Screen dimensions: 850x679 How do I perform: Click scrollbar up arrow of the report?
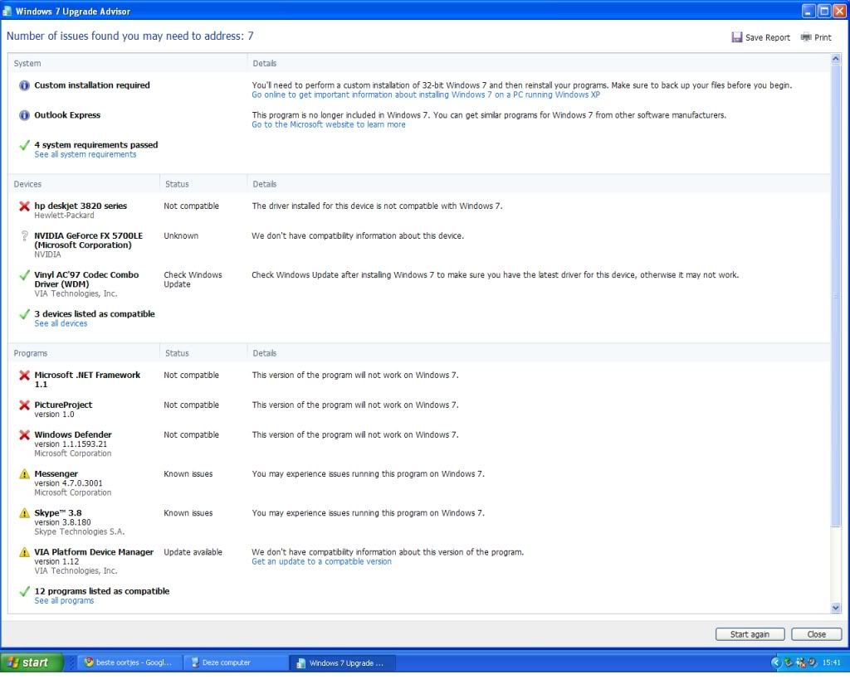click(x=835, y=59)
